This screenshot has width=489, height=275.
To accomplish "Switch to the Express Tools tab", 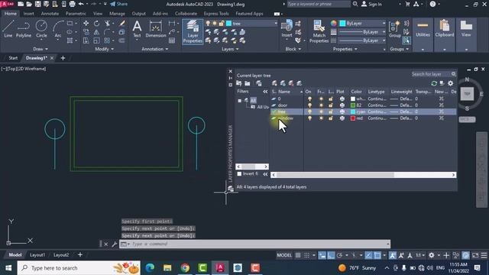I will tap(216, 14).
